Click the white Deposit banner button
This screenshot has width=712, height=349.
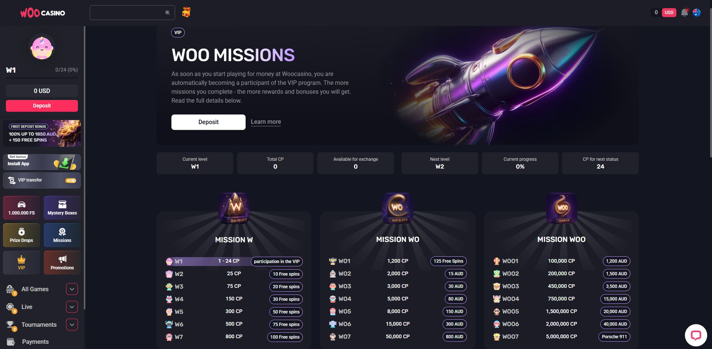209,122
